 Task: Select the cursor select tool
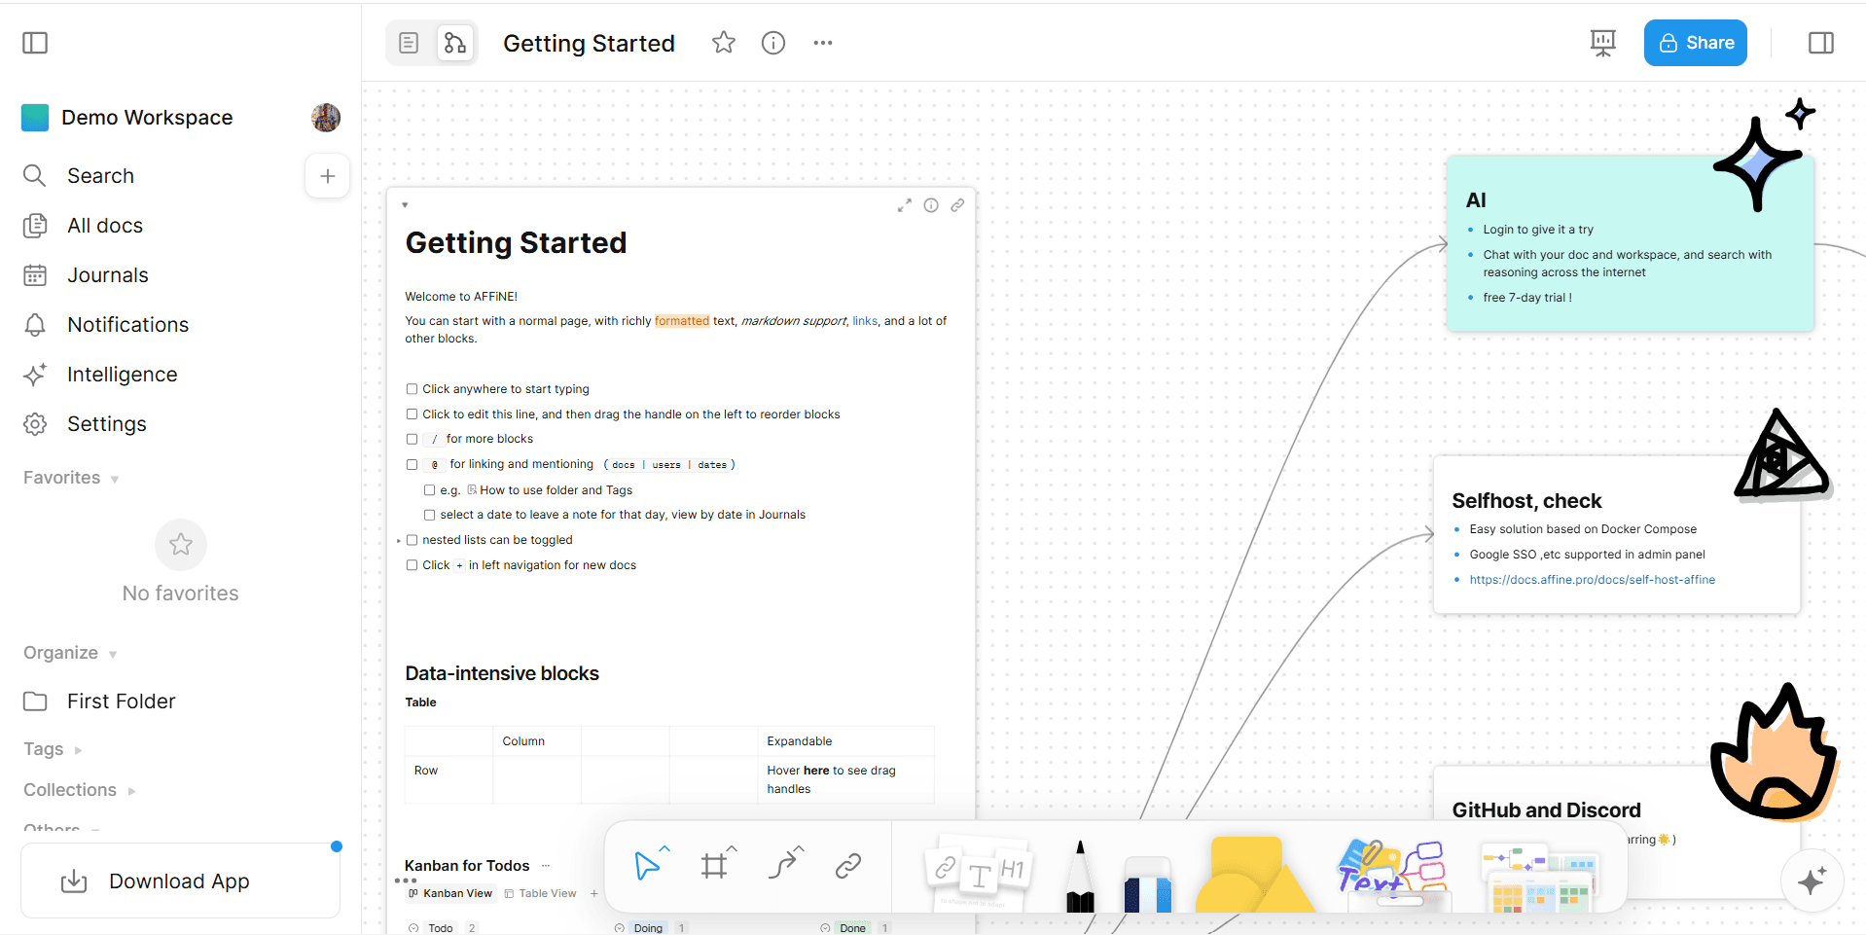(646, 865)
